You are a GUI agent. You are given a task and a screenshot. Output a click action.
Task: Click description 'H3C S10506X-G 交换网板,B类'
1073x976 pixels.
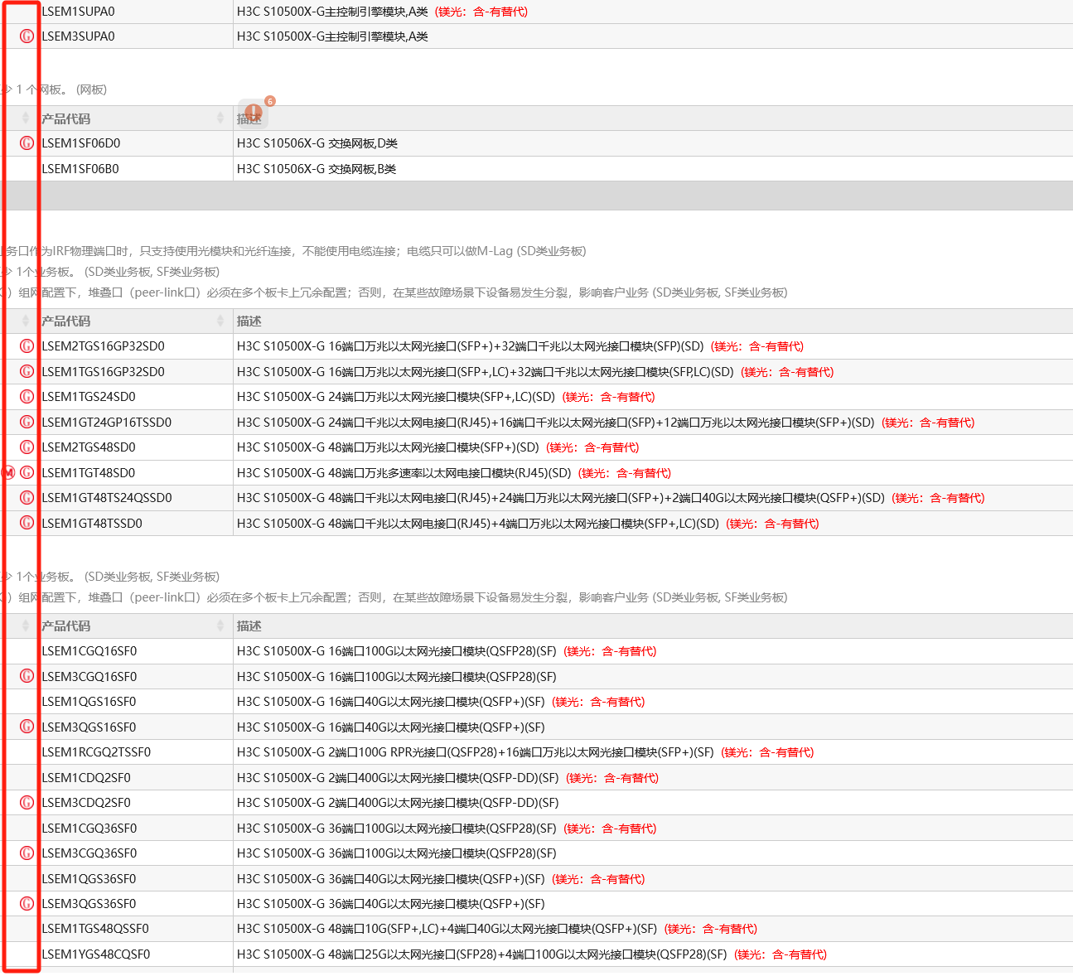317,169
